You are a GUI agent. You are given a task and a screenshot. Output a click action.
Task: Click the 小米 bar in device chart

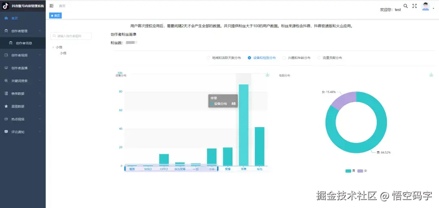point(212,157)
